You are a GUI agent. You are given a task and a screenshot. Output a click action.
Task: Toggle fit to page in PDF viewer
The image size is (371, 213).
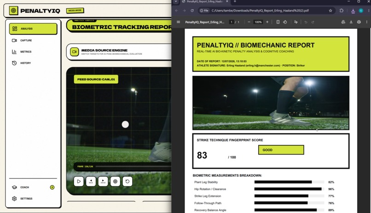(x=278, y=22)
